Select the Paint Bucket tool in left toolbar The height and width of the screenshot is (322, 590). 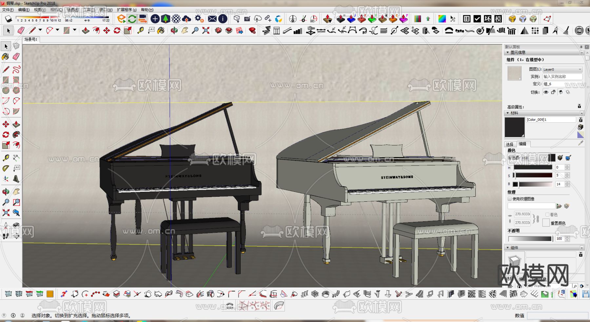click(6, 57)
